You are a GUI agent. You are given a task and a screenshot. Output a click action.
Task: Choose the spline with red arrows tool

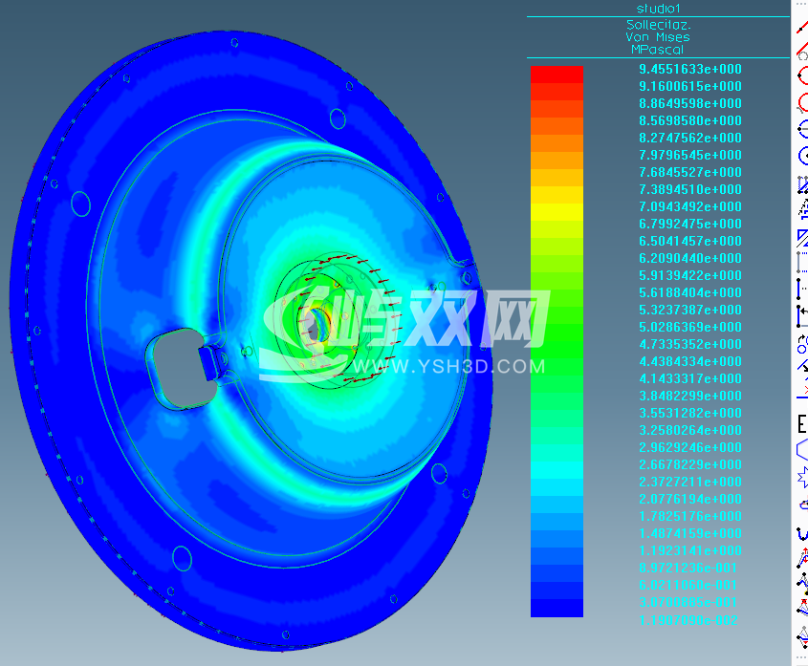802,558
